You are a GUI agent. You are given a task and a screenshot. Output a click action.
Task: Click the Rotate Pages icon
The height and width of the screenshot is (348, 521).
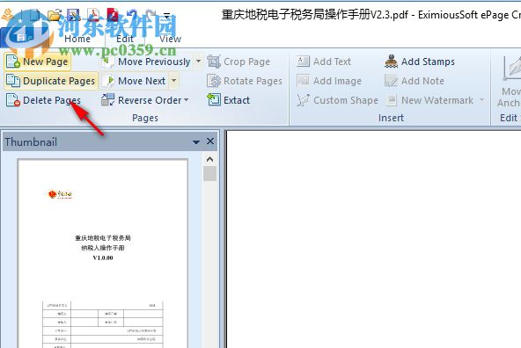[214, 81]
